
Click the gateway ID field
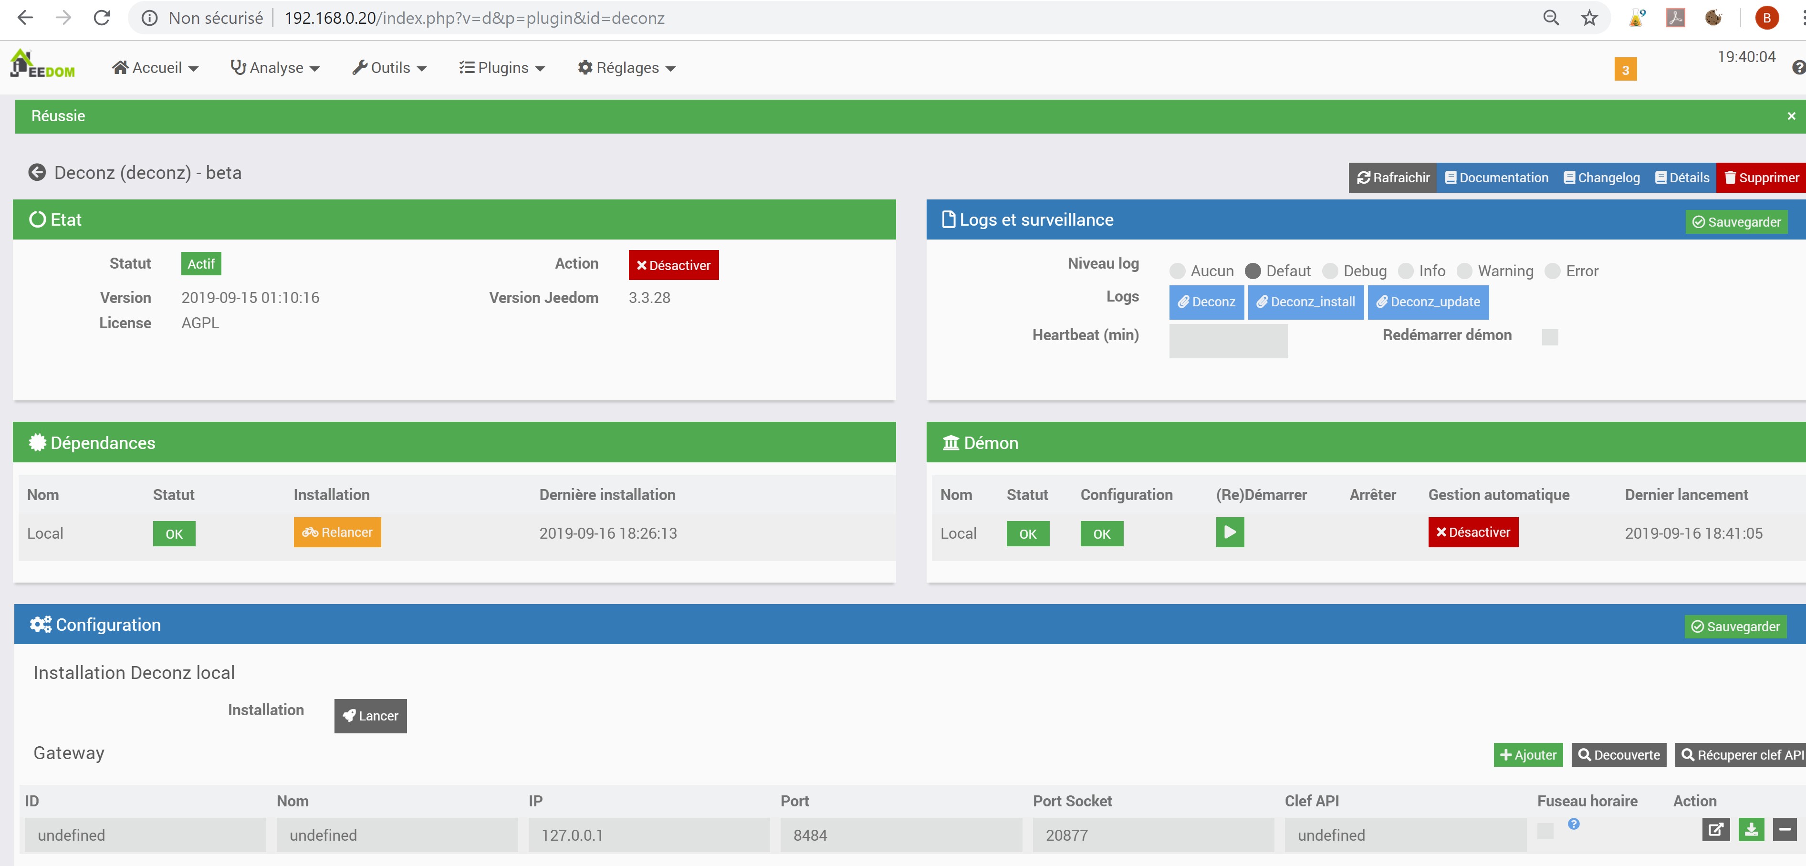(145, 835)
